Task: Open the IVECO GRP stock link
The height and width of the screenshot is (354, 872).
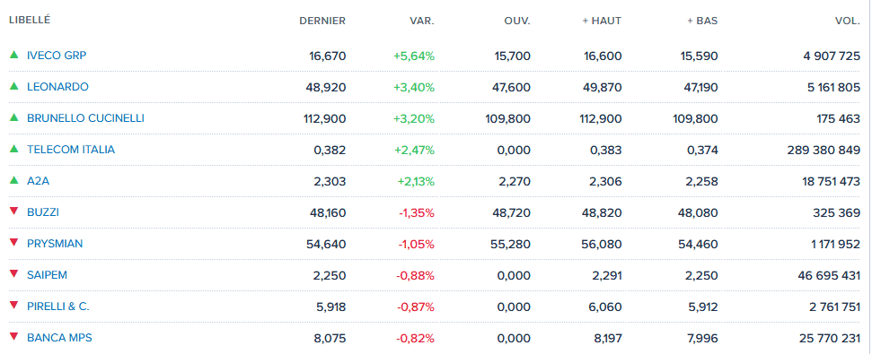Action: [x=57, y=56]
